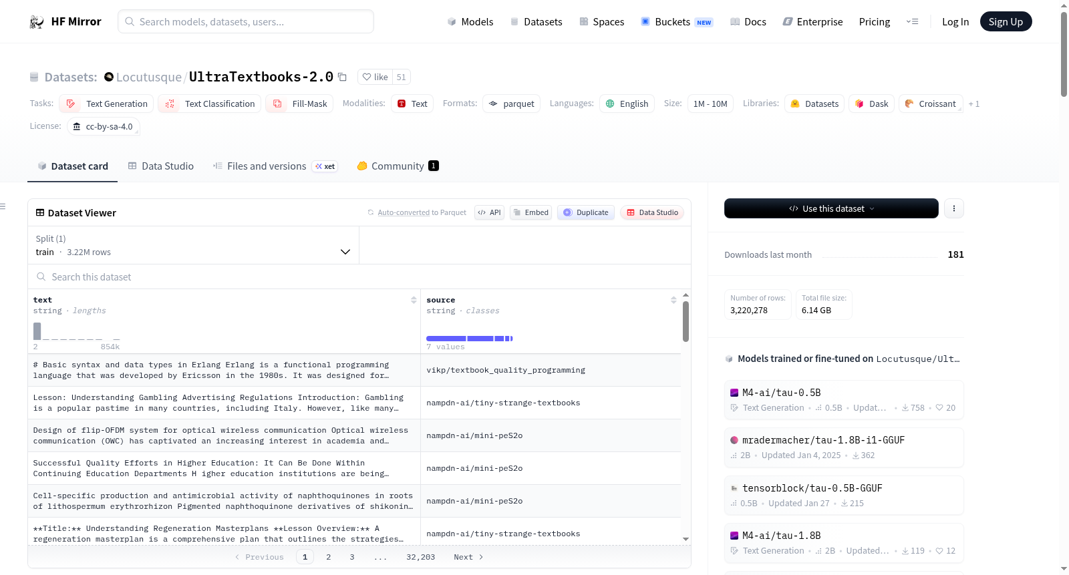Select the English language tag
The image size is (1069, 575).
tap(627, 104)
